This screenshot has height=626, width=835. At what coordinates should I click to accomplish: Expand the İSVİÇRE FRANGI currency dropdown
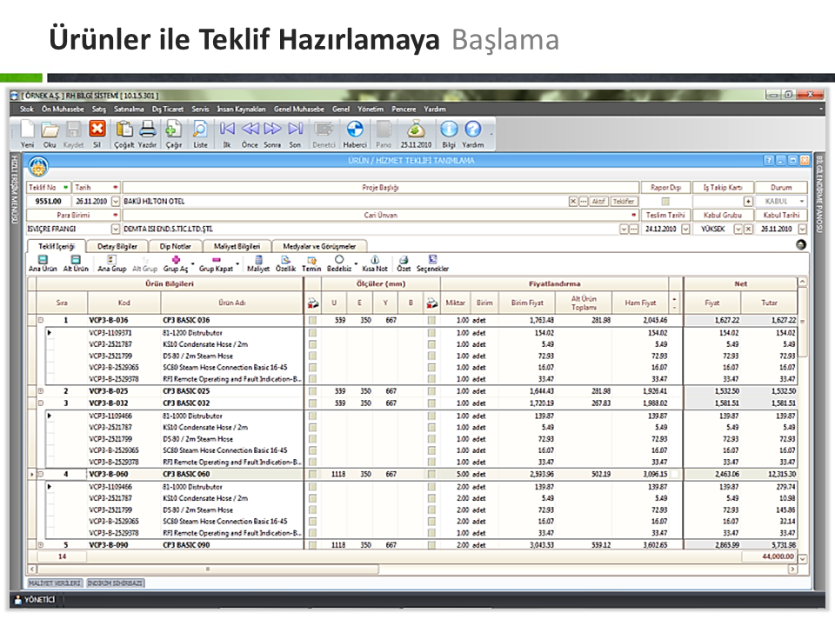click(x=115, y=229)
